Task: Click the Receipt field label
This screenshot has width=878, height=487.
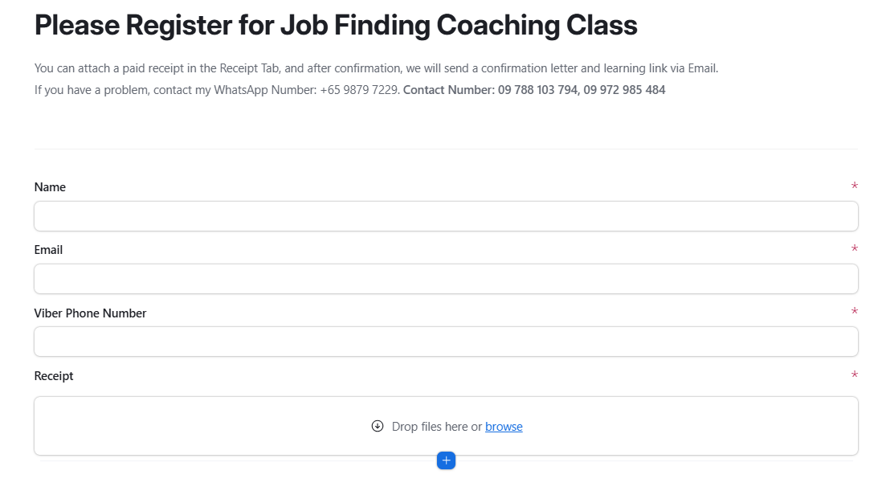Action: [x=54, y=376]
